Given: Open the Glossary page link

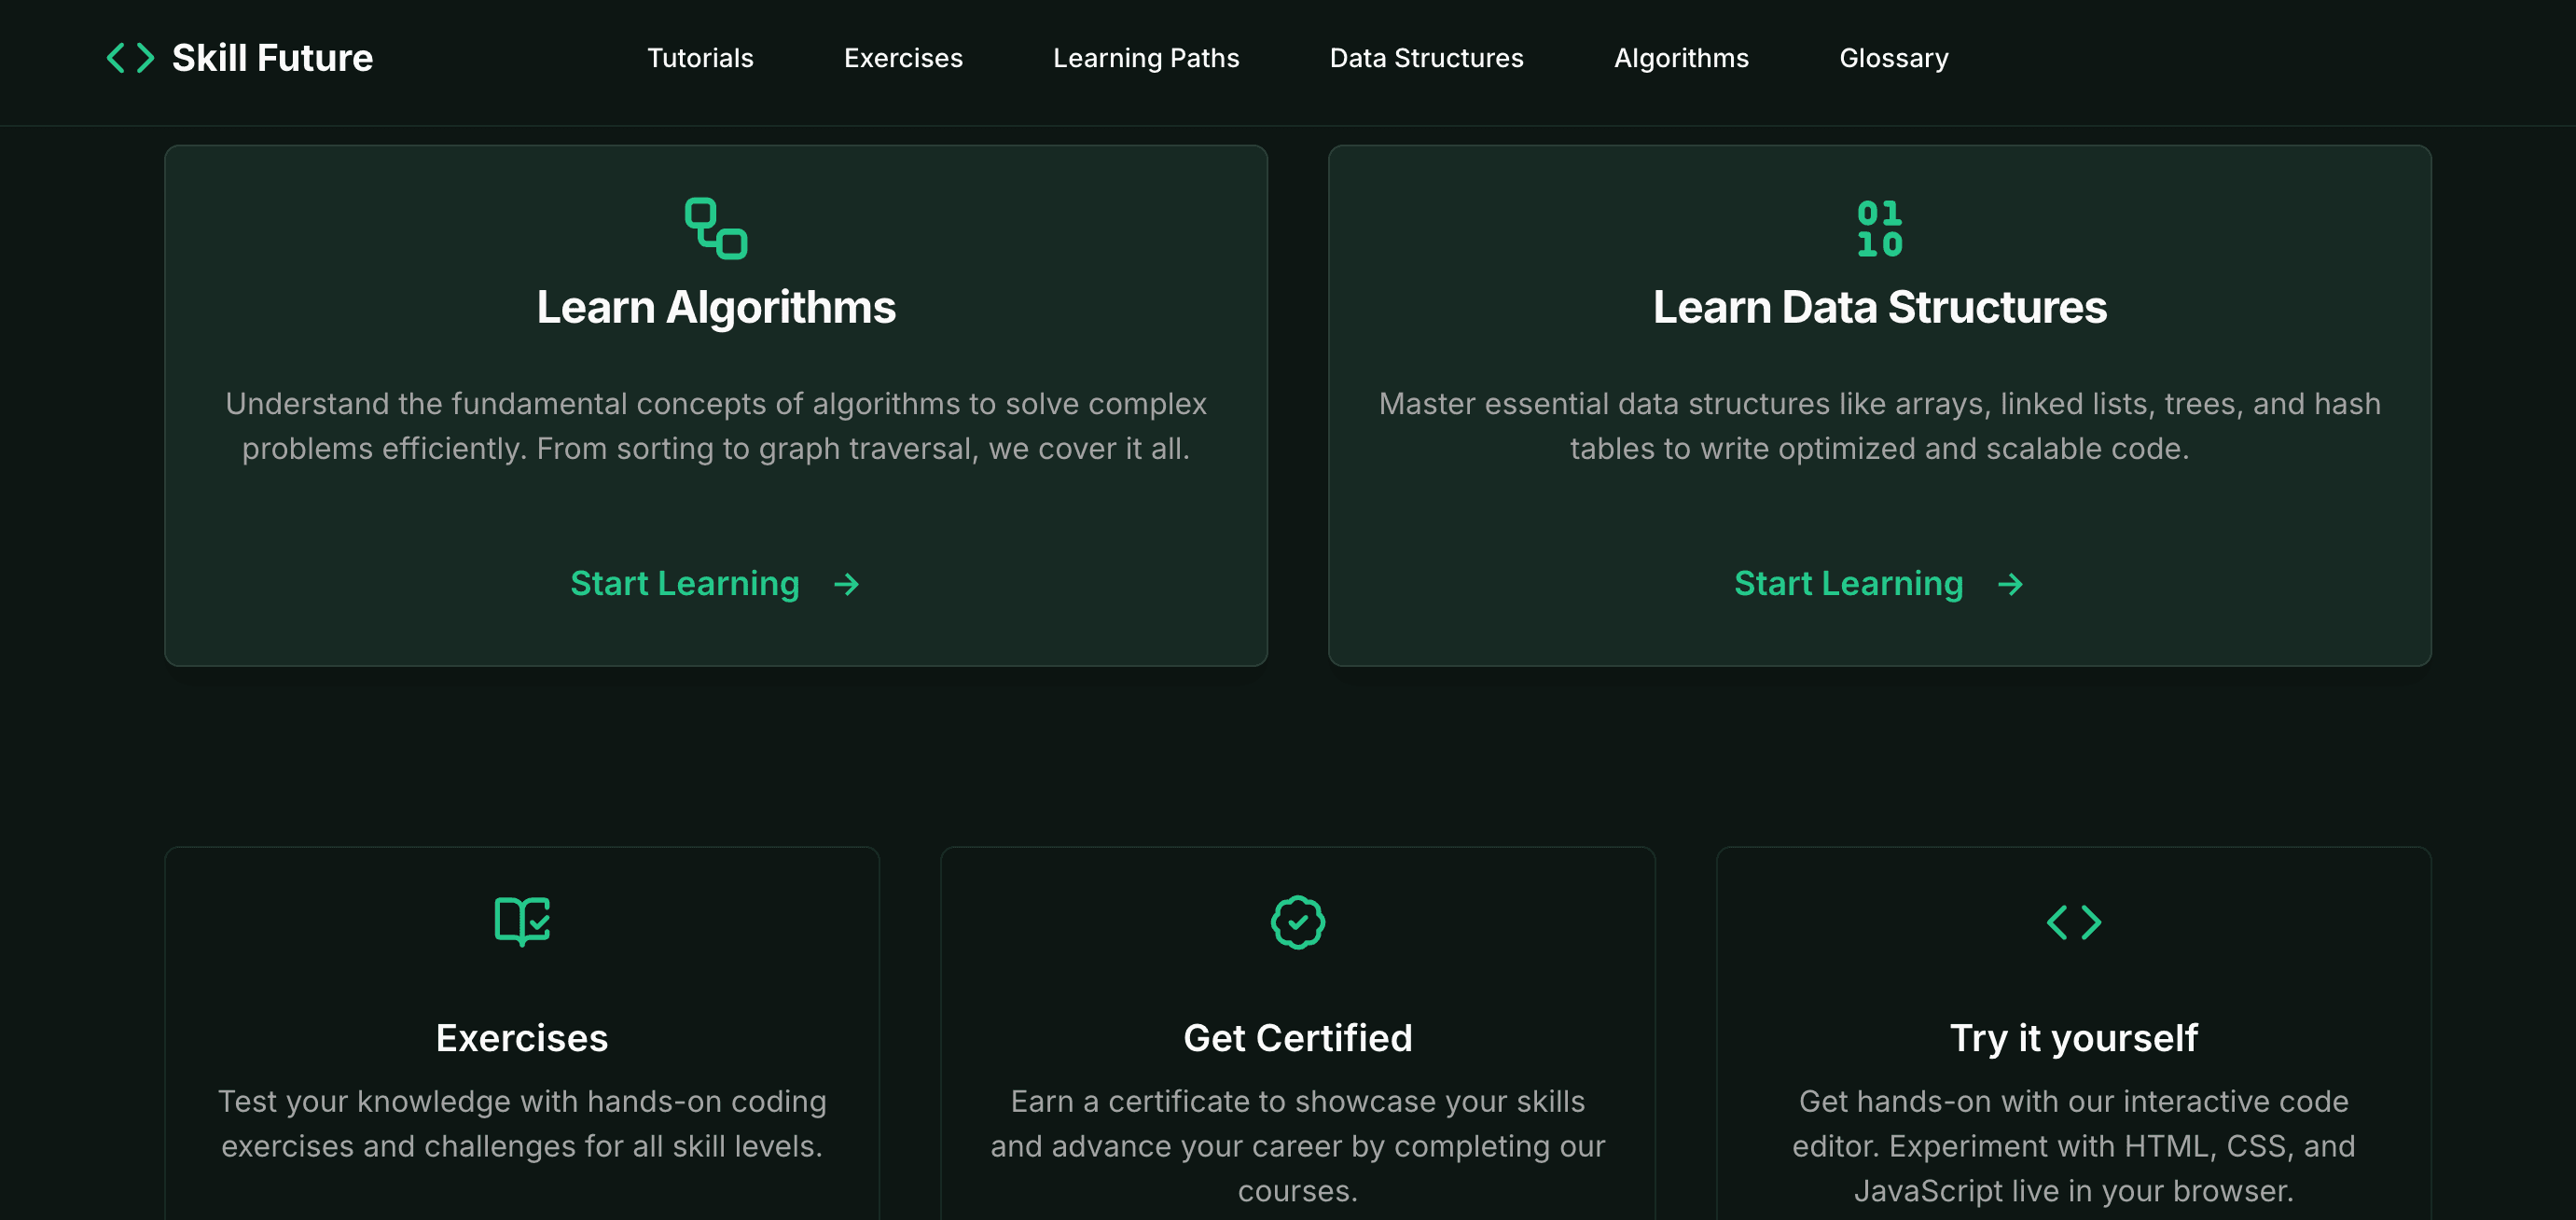Looking at the screenshot, I should click(x=1893, y=58).
